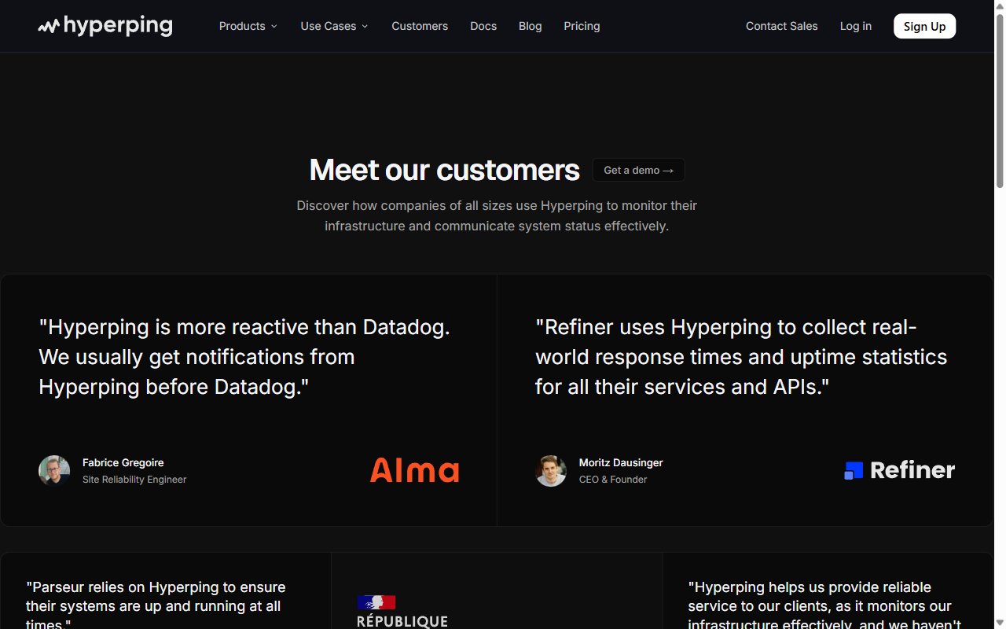
Task: Click the 'Hyperping helps us provide reliable' testimonial
Action: [x=824, y=605]
